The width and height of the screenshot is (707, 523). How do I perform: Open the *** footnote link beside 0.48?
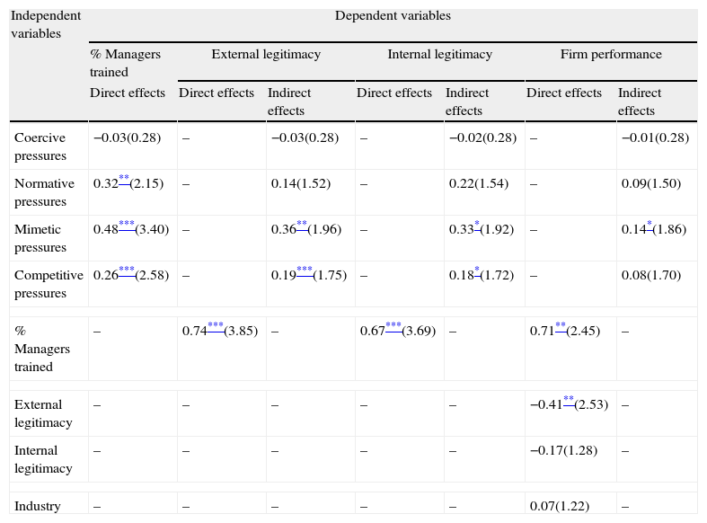tap(126, 226)
